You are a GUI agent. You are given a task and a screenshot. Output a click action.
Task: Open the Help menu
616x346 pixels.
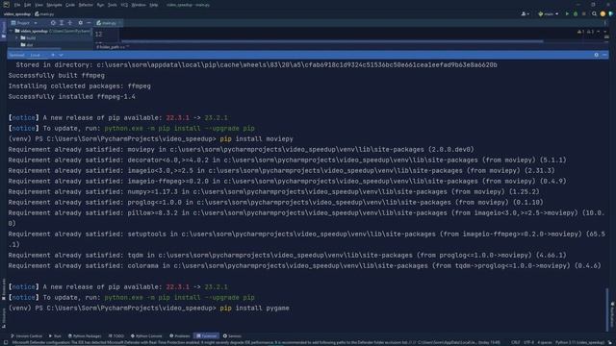(154, 5)
